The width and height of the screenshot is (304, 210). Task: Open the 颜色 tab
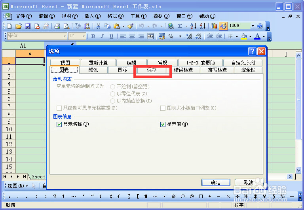point(93,70)
